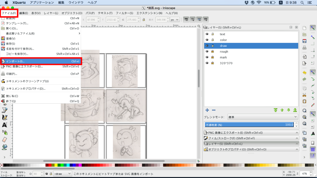The height and width of the screenshot is (178, 317).
Task: Select the Calligraphy tool
Action: click(4, 117)
